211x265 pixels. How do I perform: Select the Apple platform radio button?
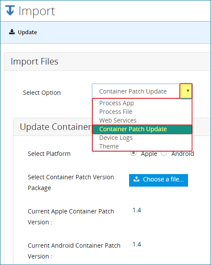[133, 153]
